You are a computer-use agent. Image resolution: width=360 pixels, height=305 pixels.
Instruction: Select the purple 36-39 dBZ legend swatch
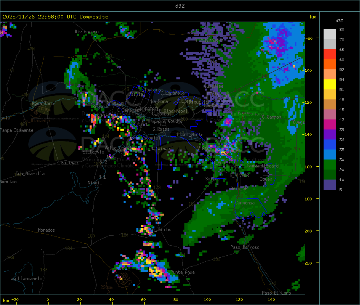(330, 135)
